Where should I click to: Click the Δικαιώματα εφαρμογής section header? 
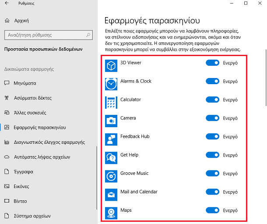pyautogui.click(x=29, y=69)
